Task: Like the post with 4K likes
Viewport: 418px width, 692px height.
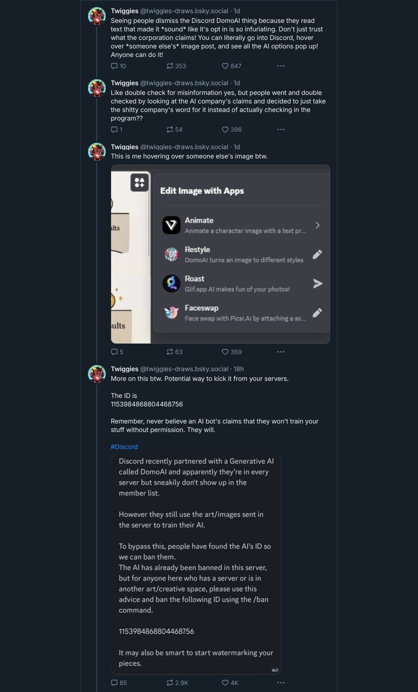Action: [230, 683]
